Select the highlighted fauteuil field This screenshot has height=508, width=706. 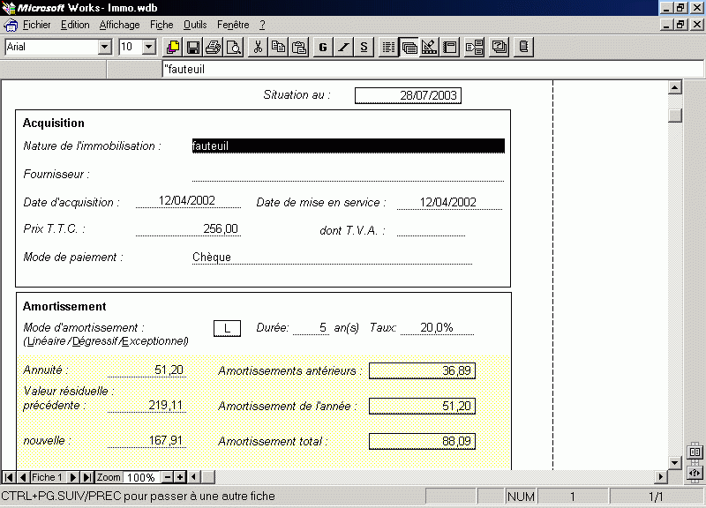[348, 146]
